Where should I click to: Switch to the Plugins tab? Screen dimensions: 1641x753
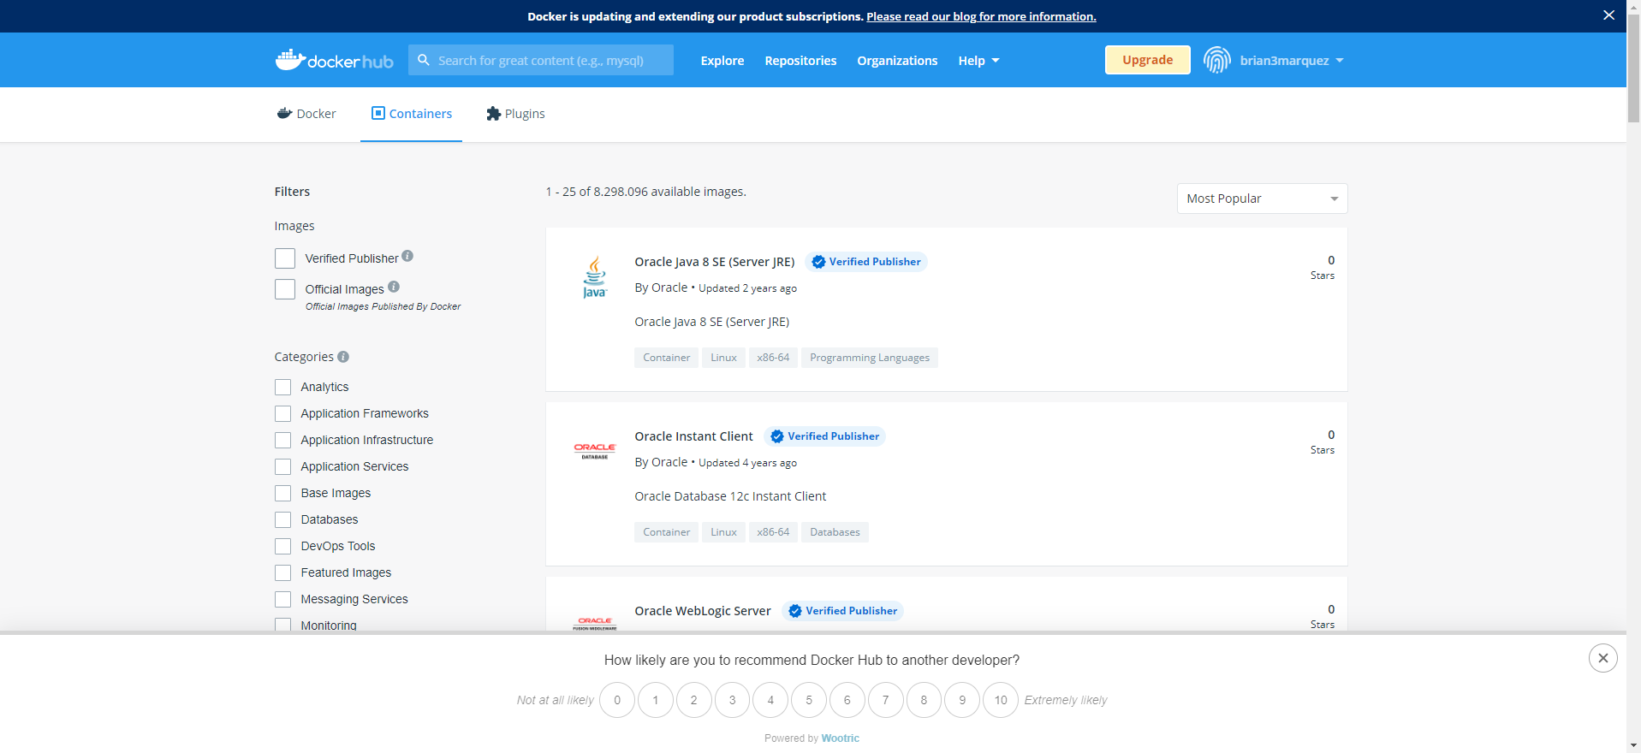pos(515,114)
